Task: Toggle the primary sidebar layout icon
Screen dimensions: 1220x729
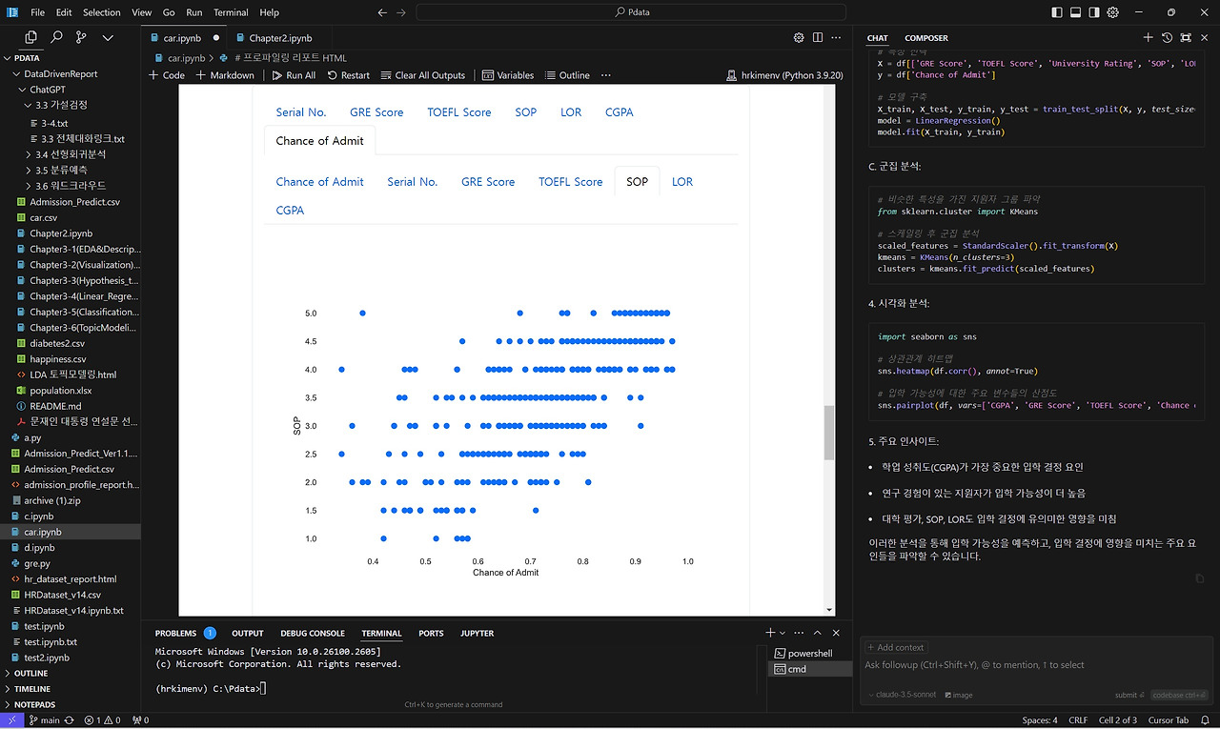Action: (1057, 12)
